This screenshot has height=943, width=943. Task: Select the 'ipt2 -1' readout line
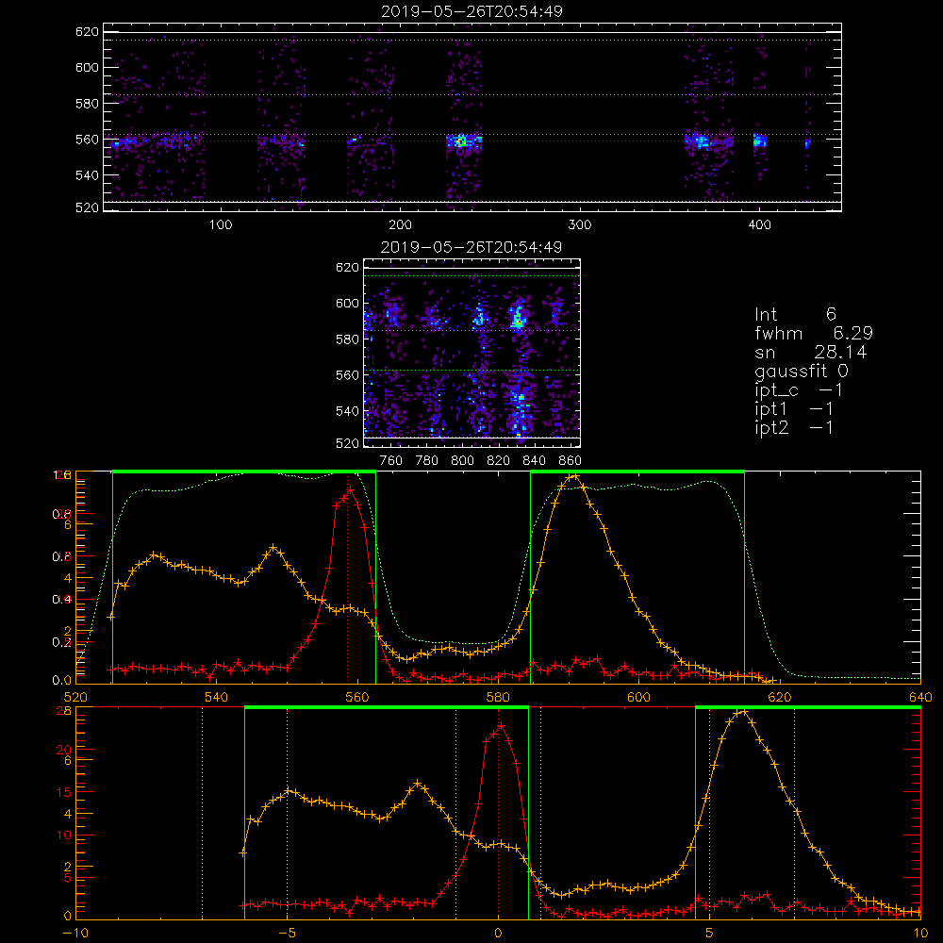793,427
